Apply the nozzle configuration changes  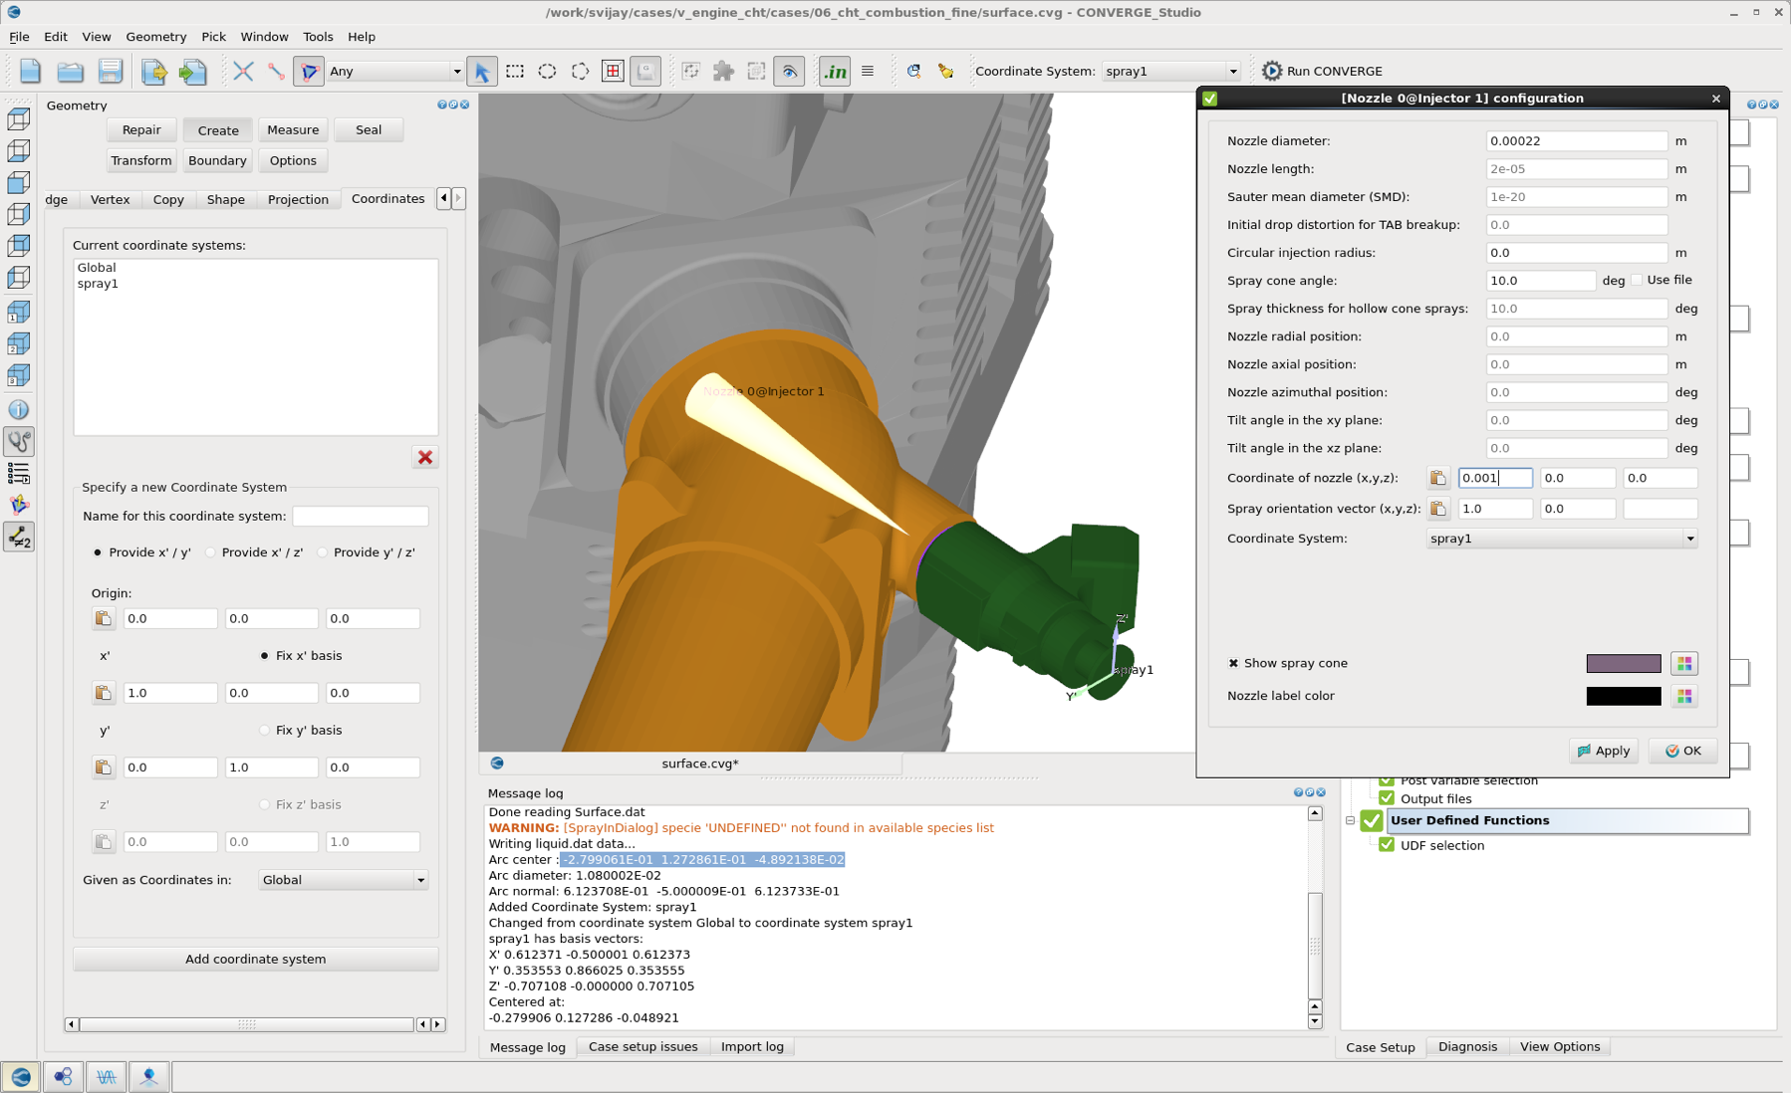pyautogui.click(x=1603, y=751)
